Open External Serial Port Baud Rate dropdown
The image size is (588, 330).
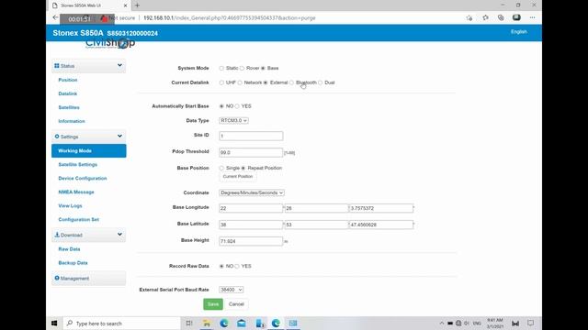(232, 290)
